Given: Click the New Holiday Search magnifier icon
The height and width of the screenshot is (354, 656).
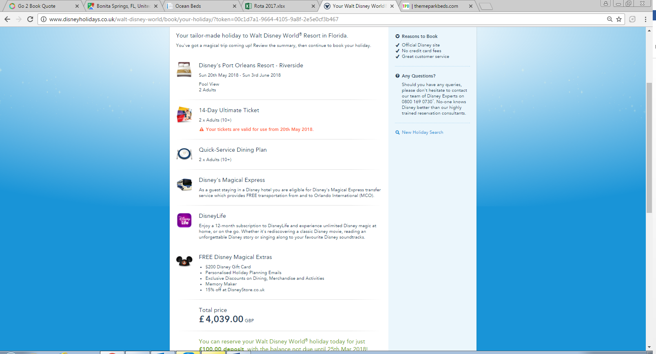Looking at the screenshot, I should pos(397,133).
